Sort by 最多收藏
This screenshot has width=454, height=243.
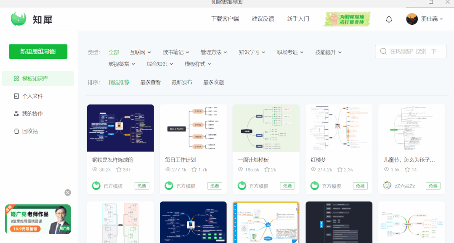click(x=213, y=82)
